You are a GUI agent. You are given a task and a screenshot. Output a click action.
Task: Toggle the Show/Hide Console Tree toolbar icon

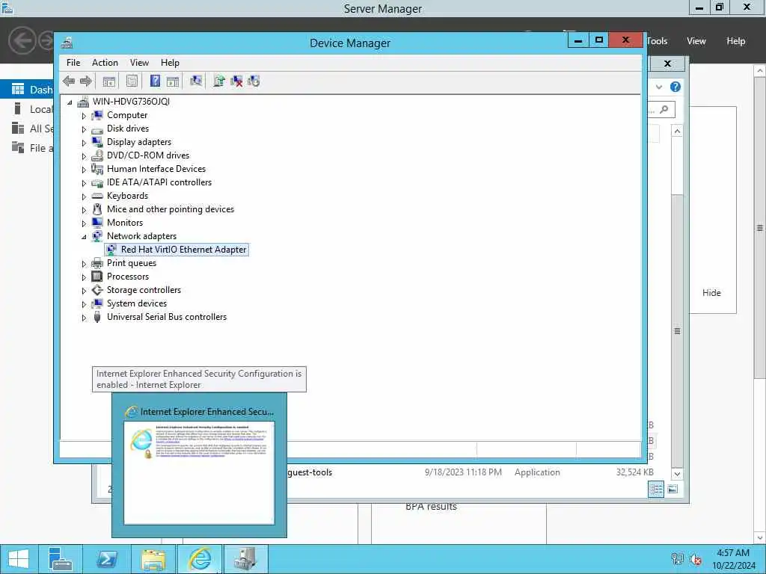click(109, 81)
